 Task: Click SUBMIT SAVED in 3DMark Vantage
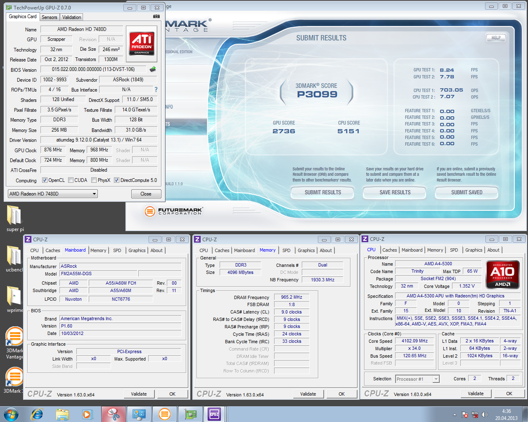[x=466, y=193]
